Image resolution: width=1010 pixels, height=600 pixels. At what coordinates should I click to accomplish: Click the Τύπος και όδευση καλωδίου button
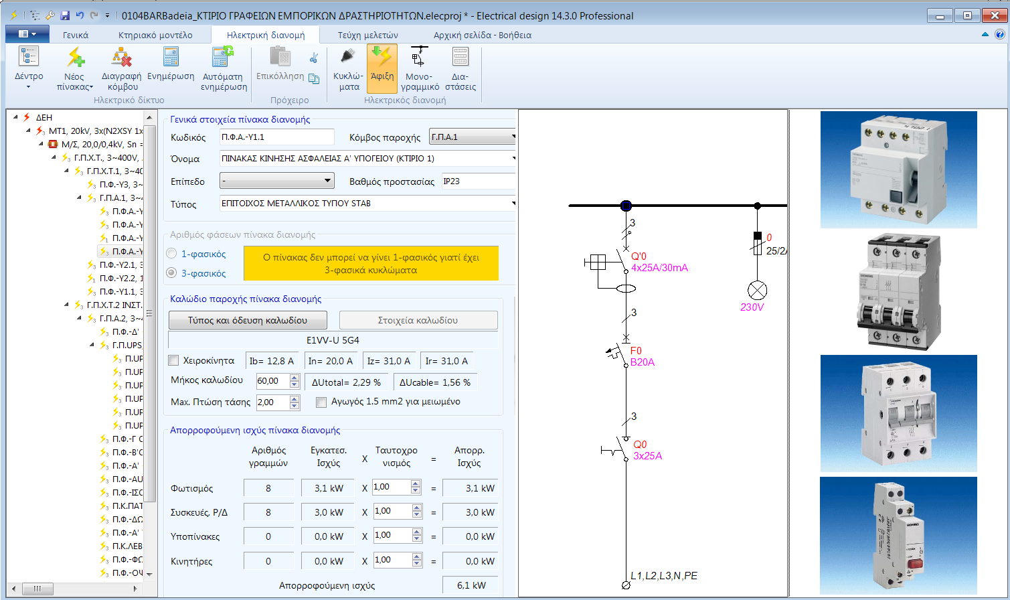247,320
